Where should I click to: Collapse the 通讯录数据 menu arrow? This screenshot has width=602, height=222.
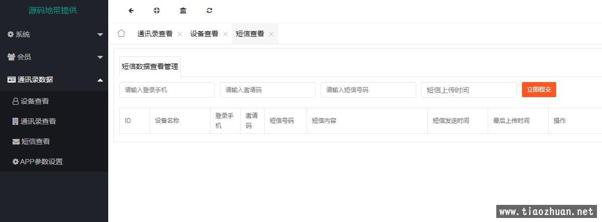pos(100,80)
